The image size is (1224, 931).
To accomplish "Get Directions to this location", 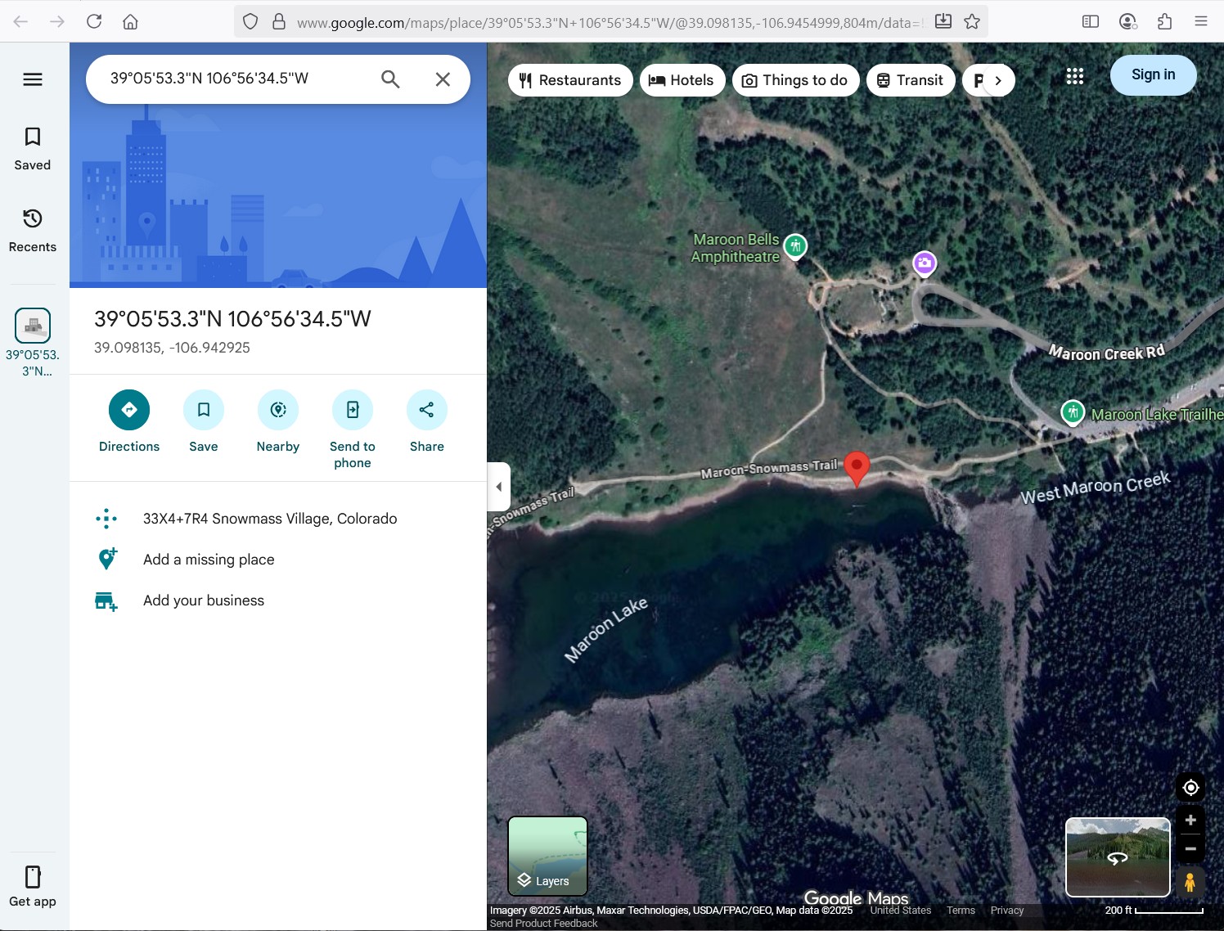I will (x=129, y=421).
